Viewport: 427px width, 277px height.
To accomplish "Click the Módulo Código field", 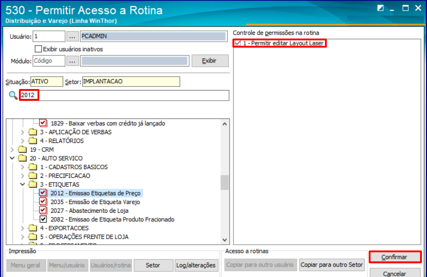I will (x=49, y=61).
